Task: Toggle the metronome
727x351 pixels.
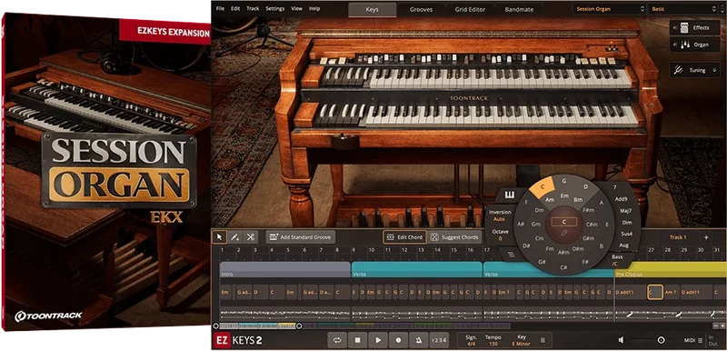Action: [x=419, y=340]
